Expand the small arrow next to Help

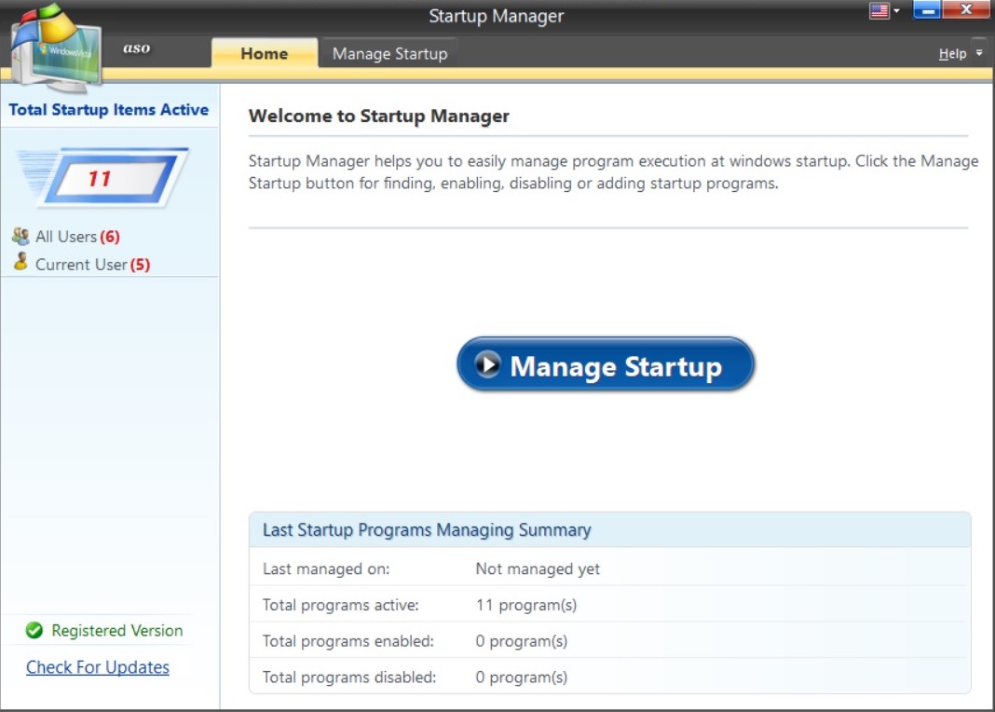pos(979,54)
